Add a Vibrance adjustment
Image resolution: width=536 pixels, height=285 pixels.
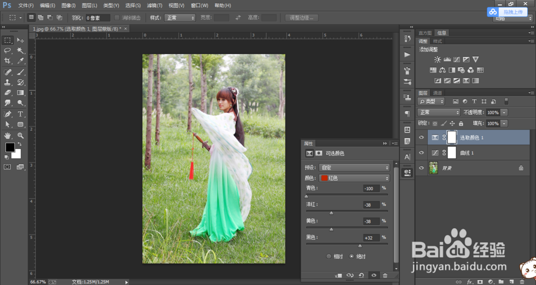pyautogui.click(x=475, y=59)
